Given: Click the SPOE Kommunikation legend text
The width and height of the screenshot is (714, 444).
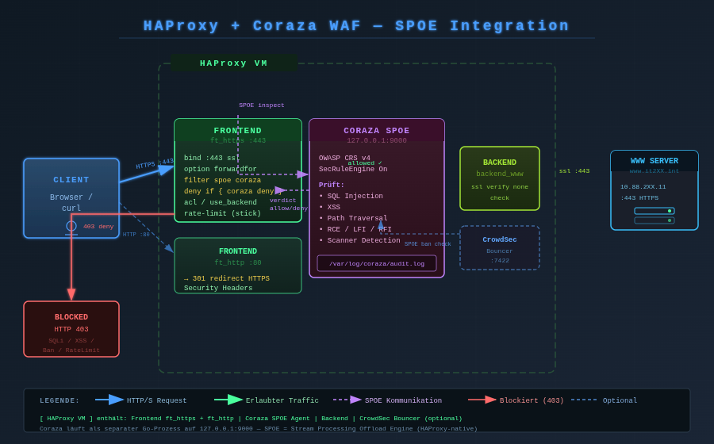Looking at the screenshot, I should [x=403, y=400].
